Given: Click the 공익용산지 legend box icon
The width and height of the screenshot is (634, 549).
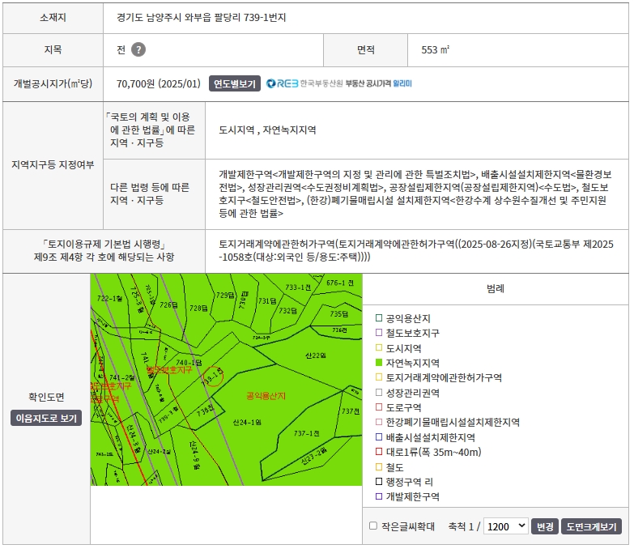Looking at the screenshot, I should pos(379,318).
